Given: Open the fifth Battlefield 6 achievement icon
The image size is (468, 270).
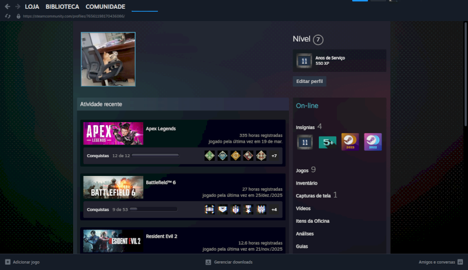Looking at the screenshot, I should point(261,209).
